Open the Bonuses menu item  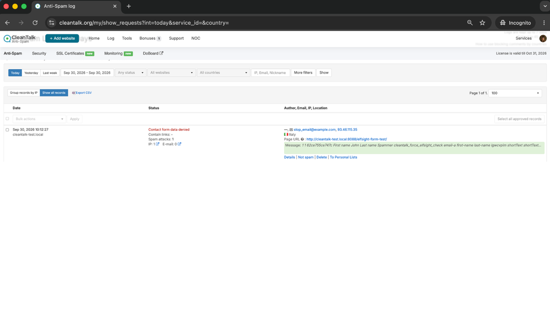(x=150, y=39)
